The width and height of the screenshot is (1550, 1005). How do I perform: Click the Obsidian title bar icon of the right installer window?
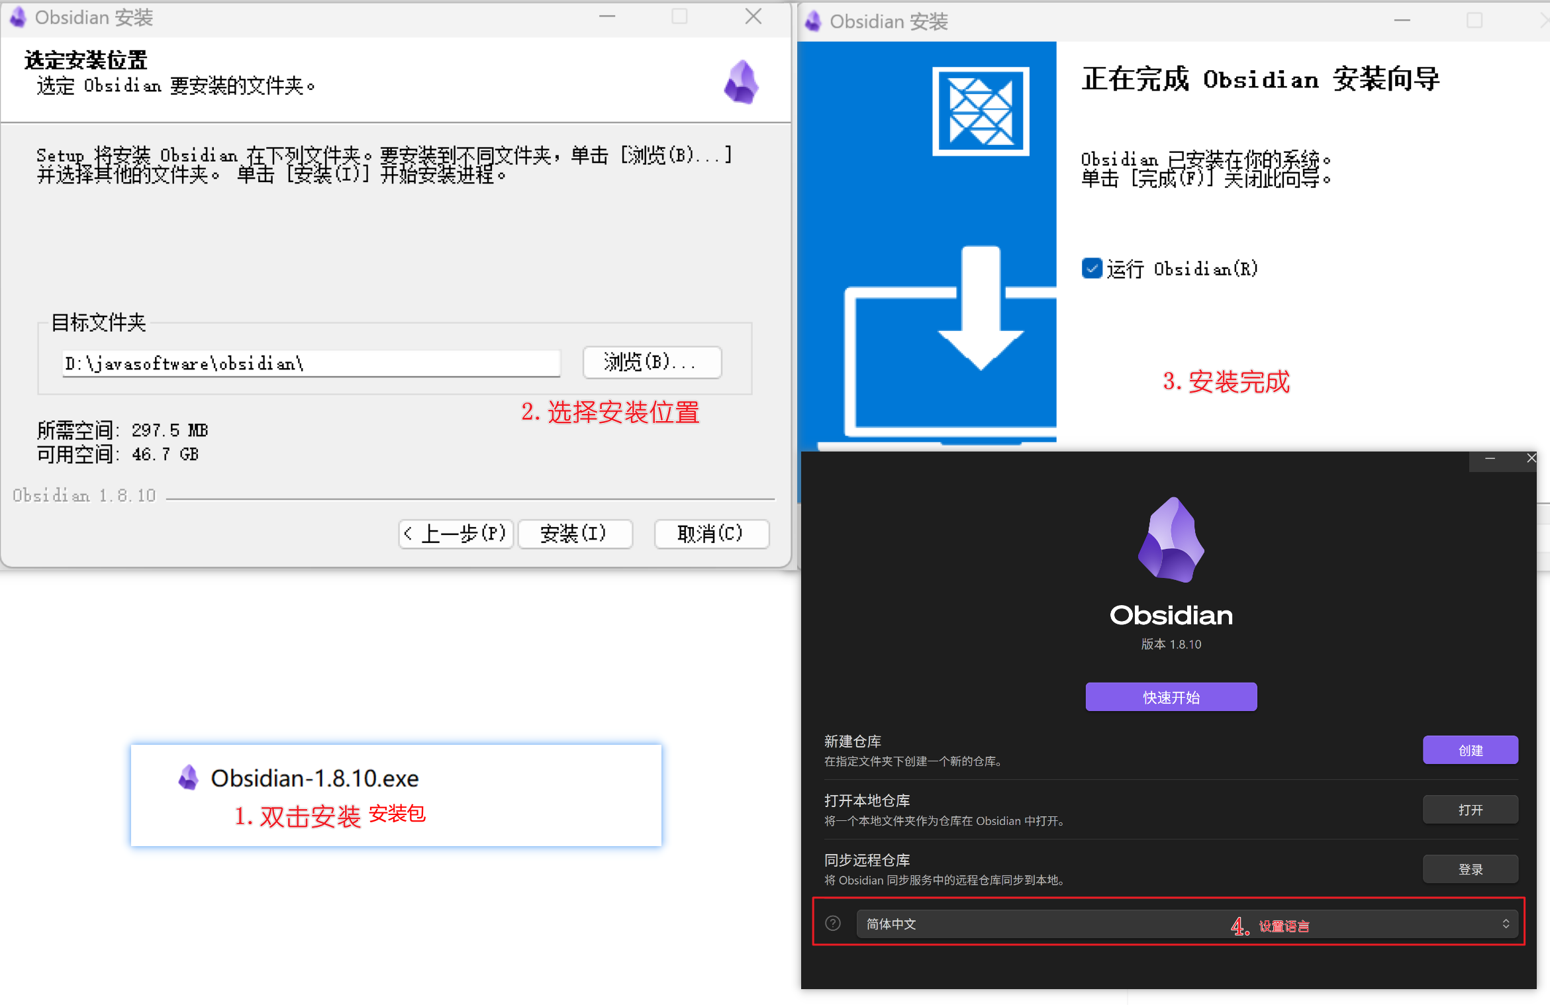813,21
